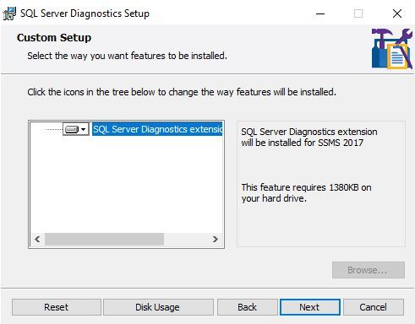Open Disk Usage dialog

pyautogui.click(x=158, y=307)
